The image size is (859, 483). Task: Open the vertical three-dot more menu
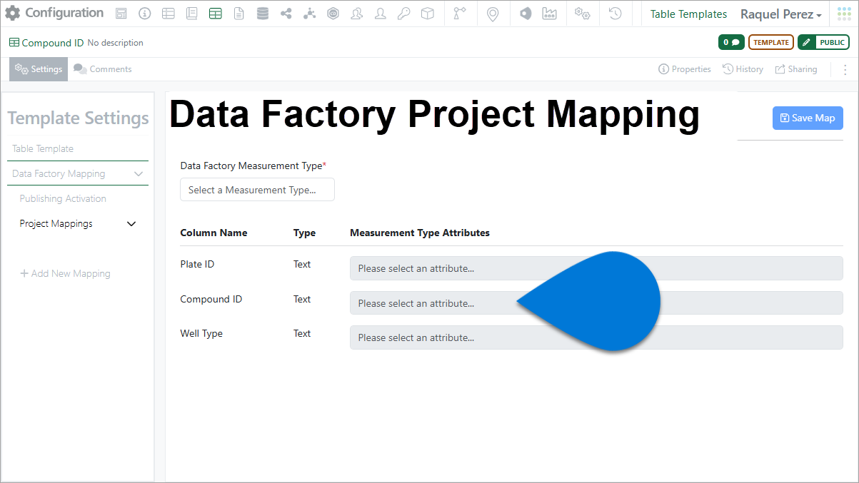[x=845, y=69]
